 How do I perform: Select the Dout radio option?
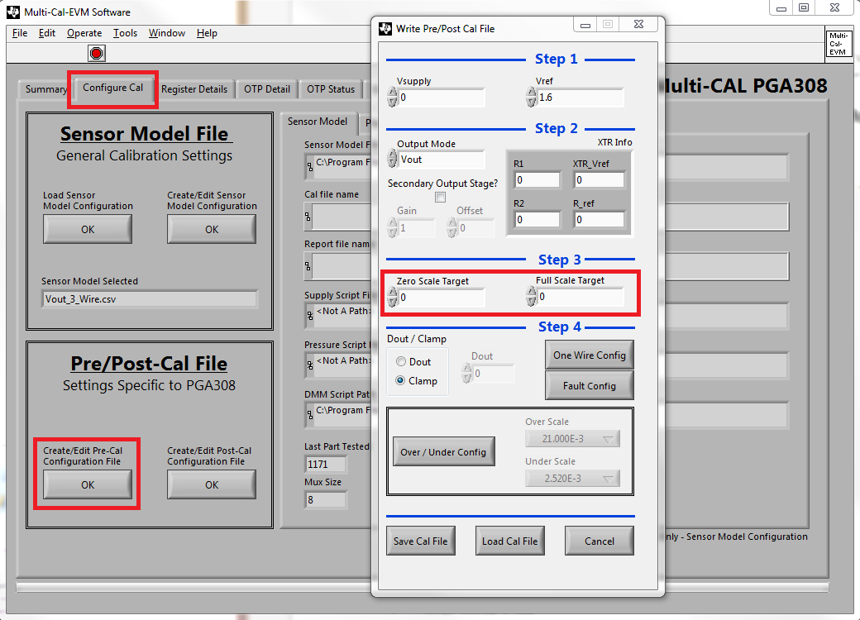tap(401, 362)
